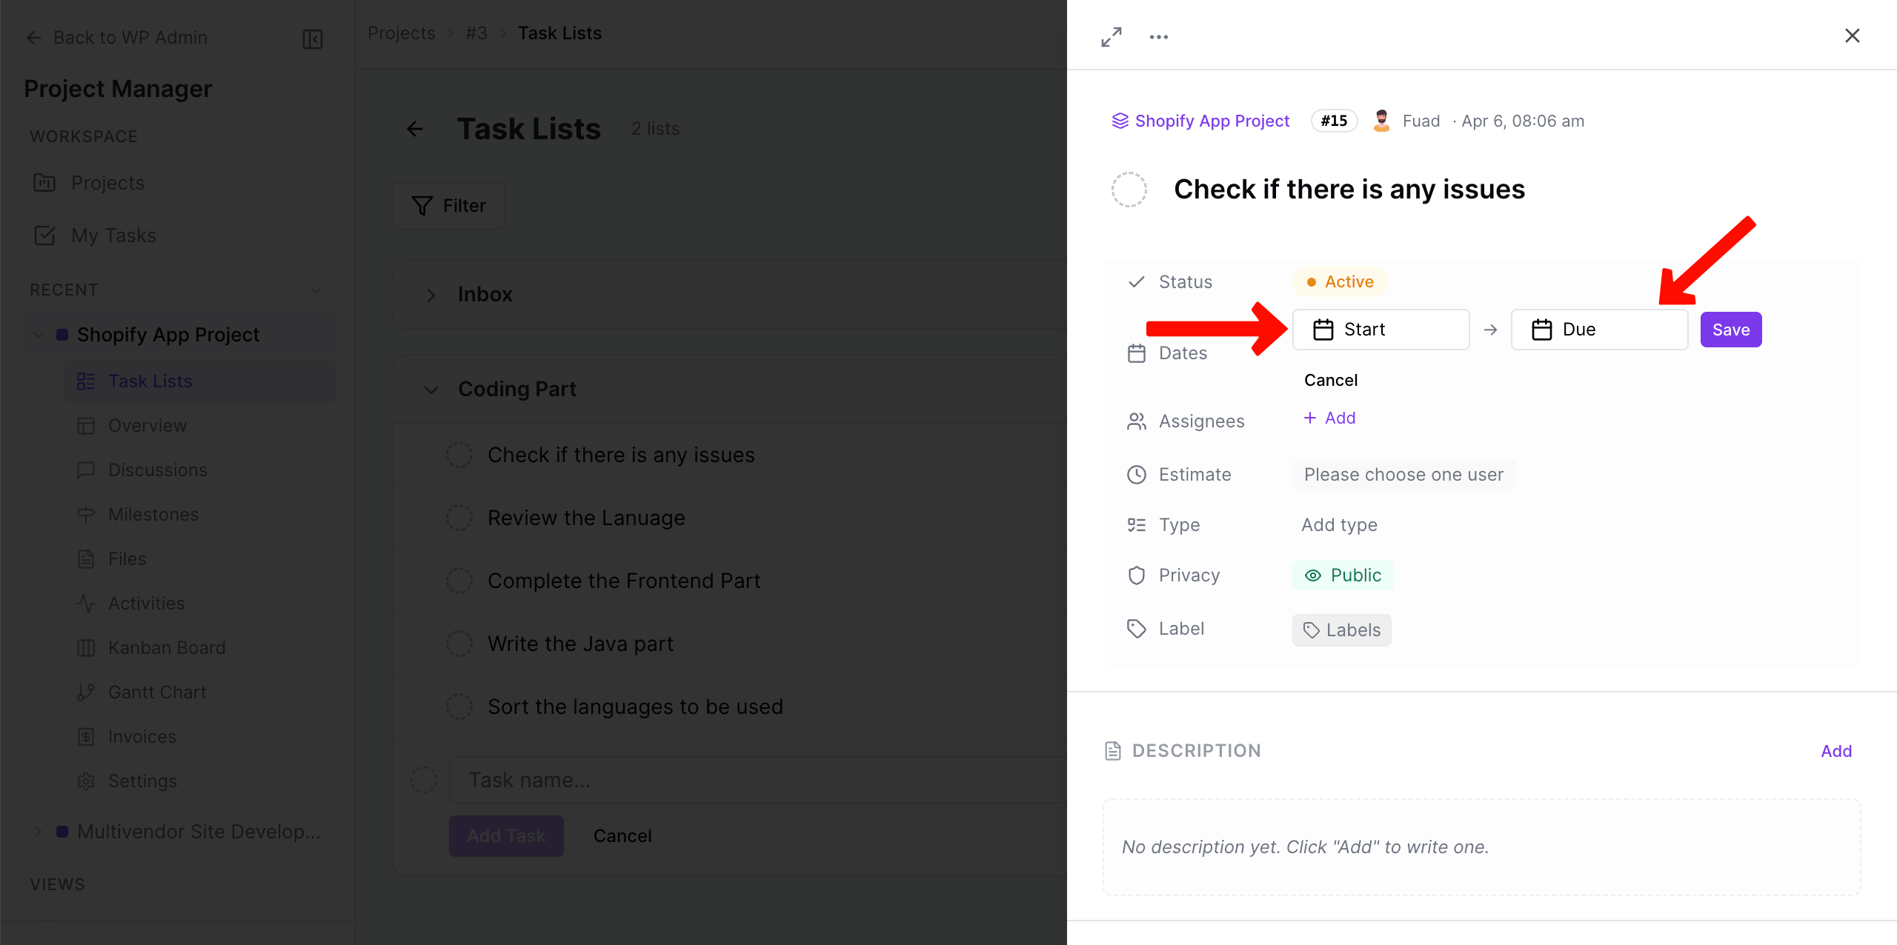This screenshot has height=945, width=1897.
Task: Open the three-dots more options menu
Action: pyautogui.click(x=1159, y=36)
